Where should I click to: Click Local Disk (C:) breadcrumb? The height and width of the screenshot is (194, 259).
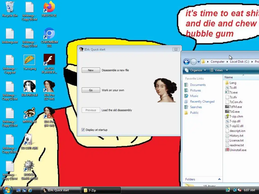240,62
